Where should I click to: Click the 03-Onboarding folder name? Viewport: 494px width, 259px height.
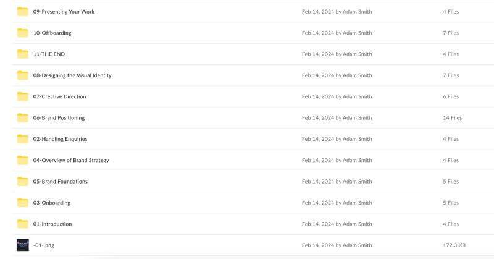click(x=52, y=203)
